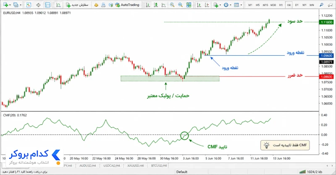Click the Periods clock icon

coord(226,5)
